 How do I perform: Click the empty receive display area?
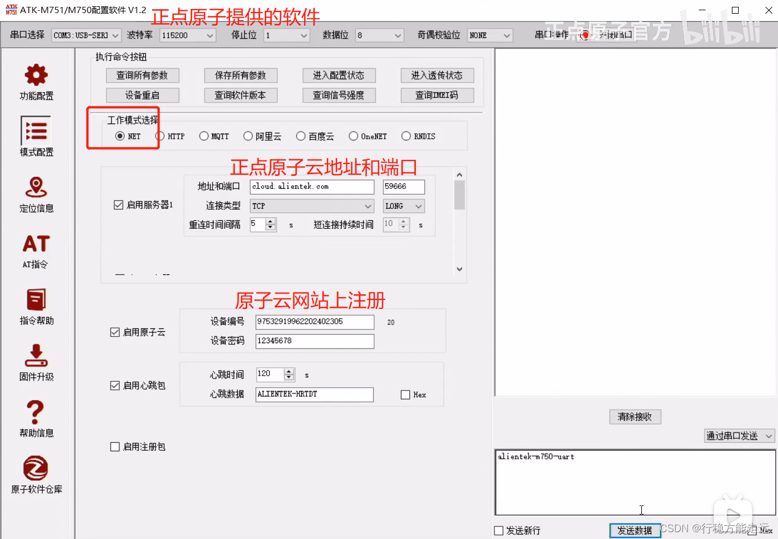click(x=636, y=222)
